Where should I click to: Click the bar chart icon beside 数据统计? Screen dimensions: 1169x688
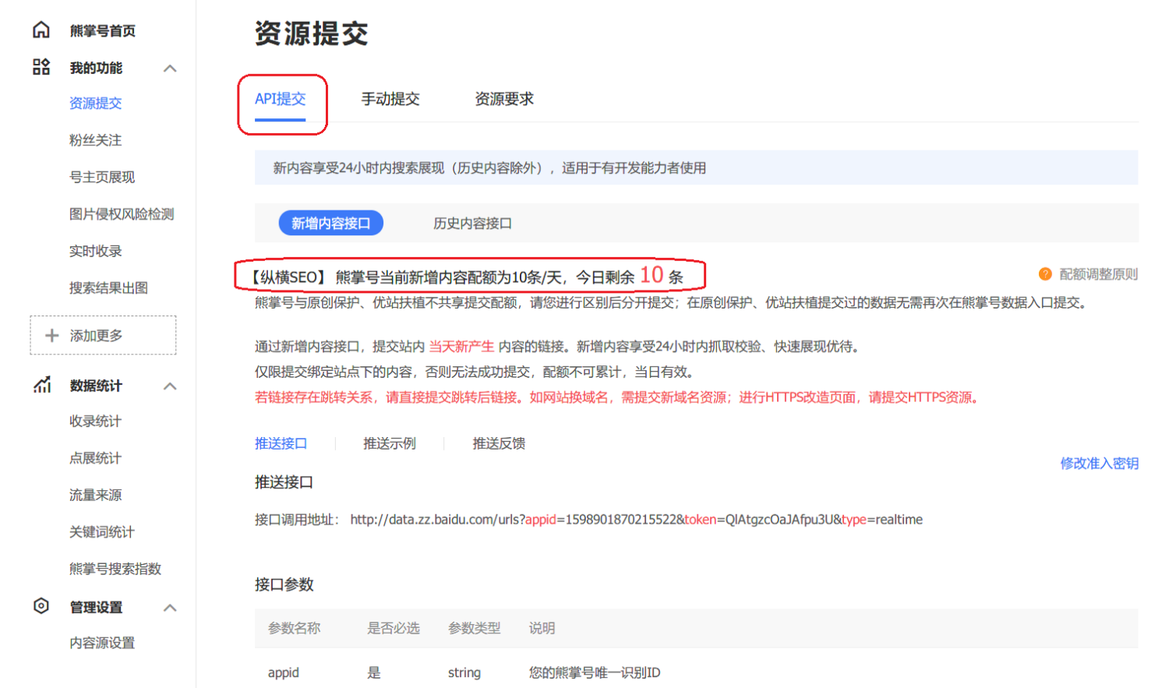(41, 385)
